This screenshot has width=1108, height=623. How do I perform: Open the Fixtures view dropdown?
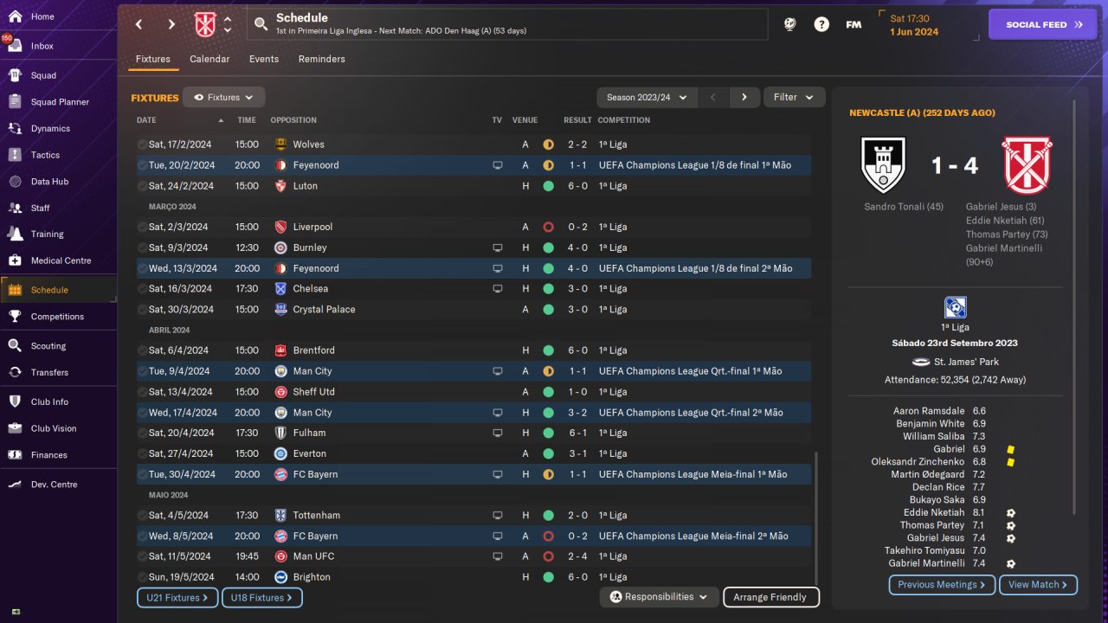(x=223, y=98)
